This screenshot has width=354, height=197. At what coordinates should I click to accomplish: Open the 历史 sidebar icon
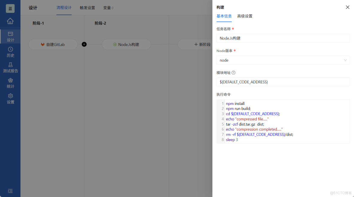10,51
